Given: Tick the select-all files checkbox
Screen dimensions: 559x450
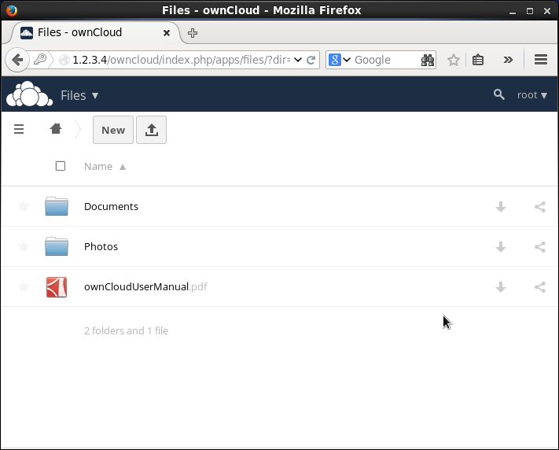Looking at the screenshot, I should pos(61,166).
